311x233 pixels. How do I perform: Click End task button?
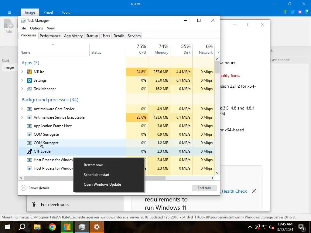204,188
